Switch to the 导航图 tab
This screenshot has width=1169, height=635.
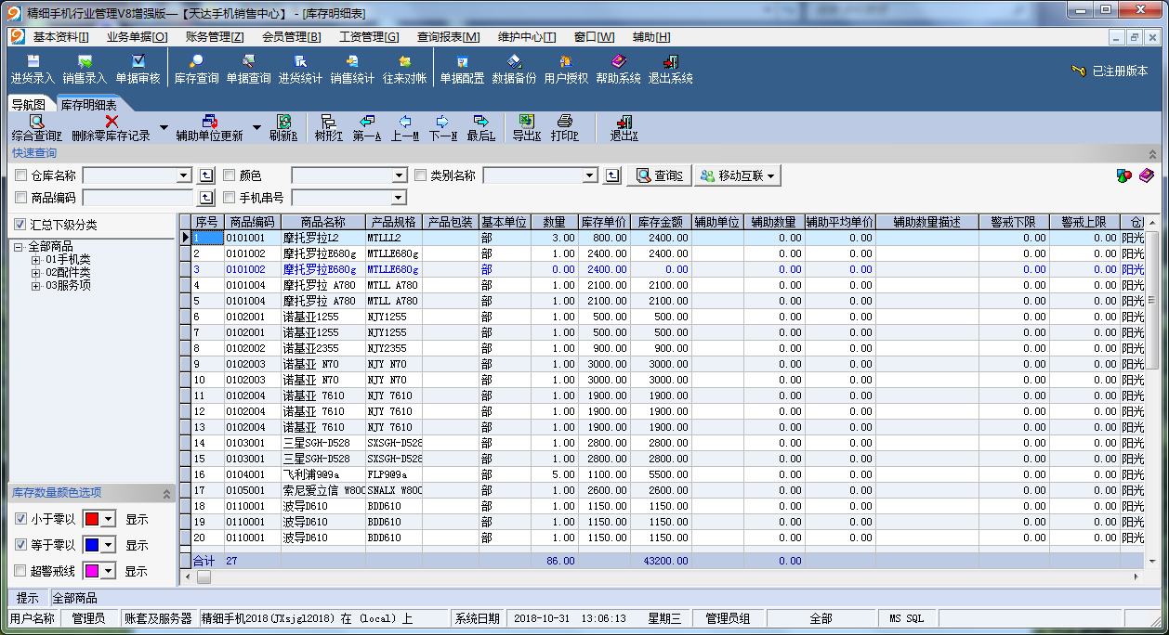pos(29,105)
